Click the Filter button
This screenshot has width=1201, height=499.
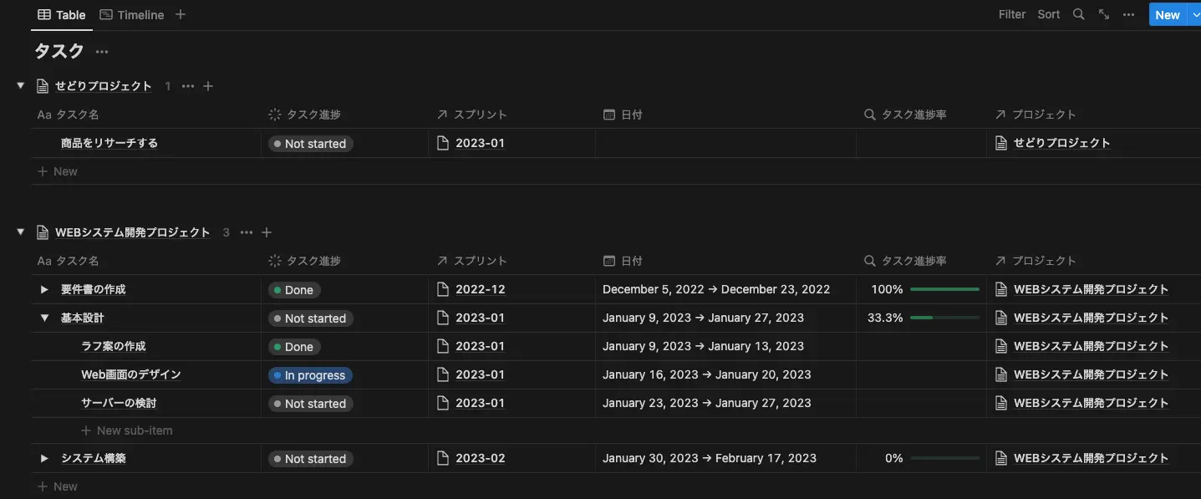click(1011, 14)
